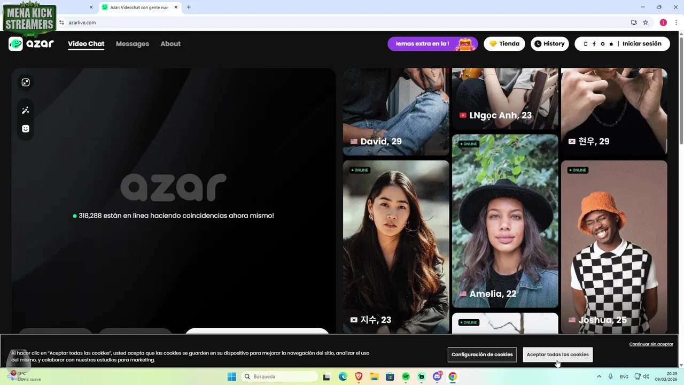Click the install app icon in address bar
This screenshot has height=385, width=684.
coord(634,22)
